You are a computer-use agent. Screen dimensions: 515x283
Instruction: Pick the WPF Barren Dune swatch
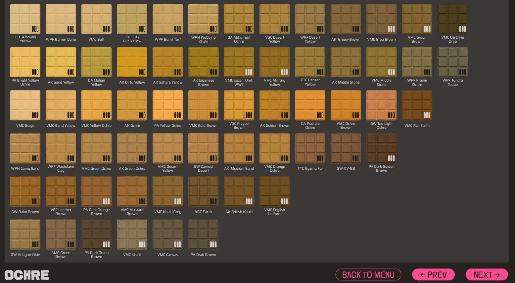coord(61,19)
